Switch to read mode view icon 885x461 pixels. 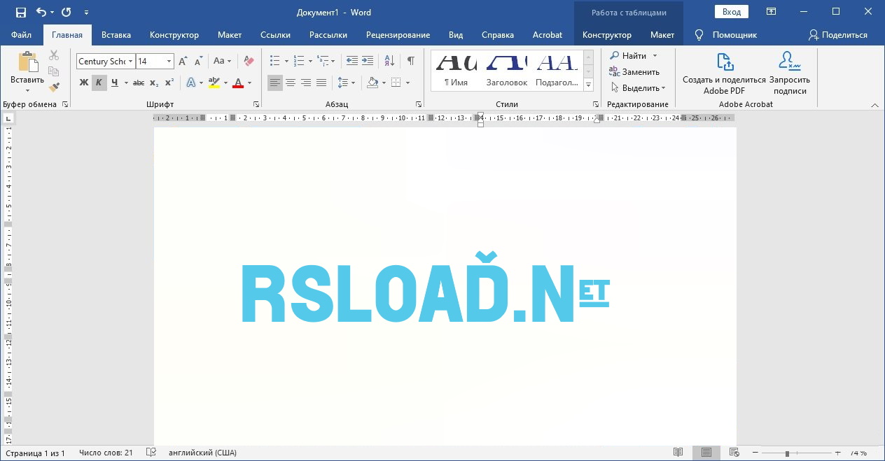coord(678,453)
